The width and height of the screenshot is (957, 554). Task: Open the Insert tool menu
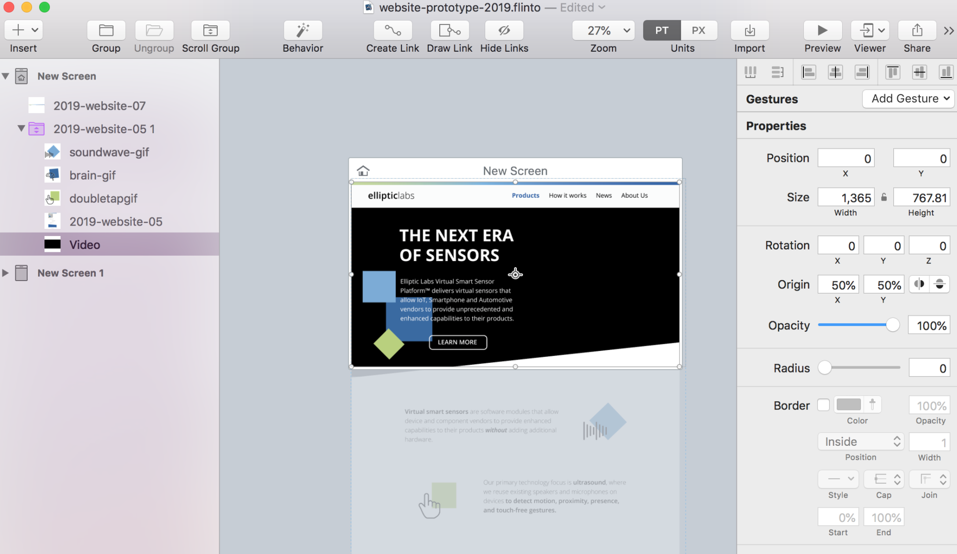click(x=23, y=30)
